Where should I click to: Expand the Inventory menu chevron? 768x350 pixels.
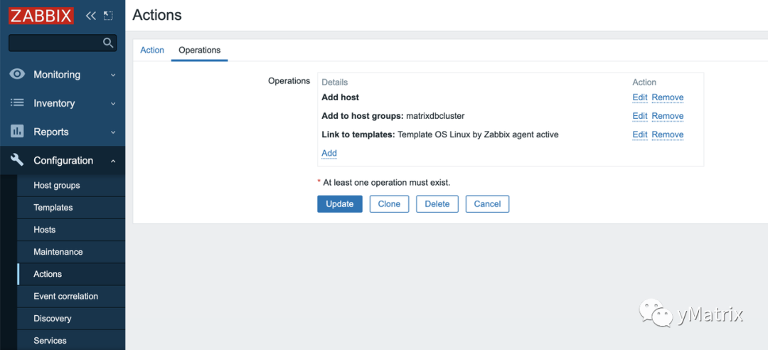click(x=113, y=103)
